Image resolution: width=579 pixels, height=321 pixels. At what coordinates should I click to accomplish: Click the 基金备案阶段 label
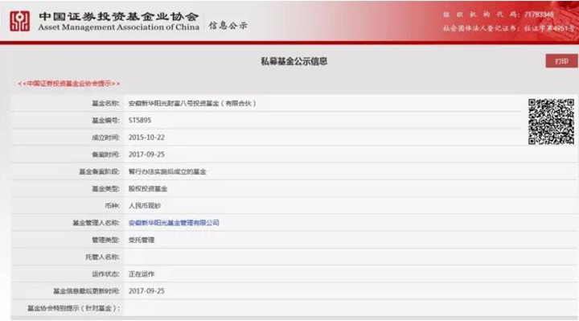pos(100,172)
